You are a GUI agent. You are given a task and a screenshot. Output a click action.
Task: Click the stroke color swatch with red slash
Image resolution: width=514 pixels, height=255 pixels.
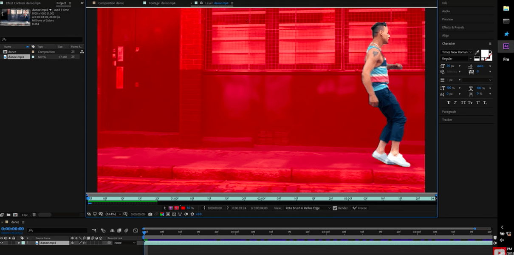[x=490, y=58]
